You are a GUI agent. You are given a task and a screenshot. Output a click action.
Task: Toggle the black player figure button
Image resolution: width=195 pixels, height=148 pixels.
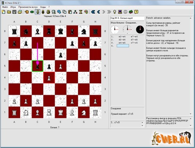click(43, 12)
